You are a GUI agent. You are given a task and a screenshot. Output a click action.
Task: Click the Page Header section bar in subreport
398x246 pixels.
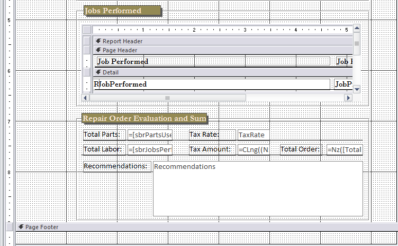[x=223, y=50]
